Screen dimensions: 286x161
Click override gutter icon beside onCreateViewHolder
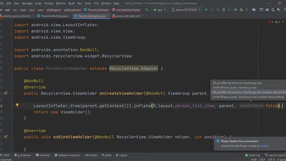6,93
